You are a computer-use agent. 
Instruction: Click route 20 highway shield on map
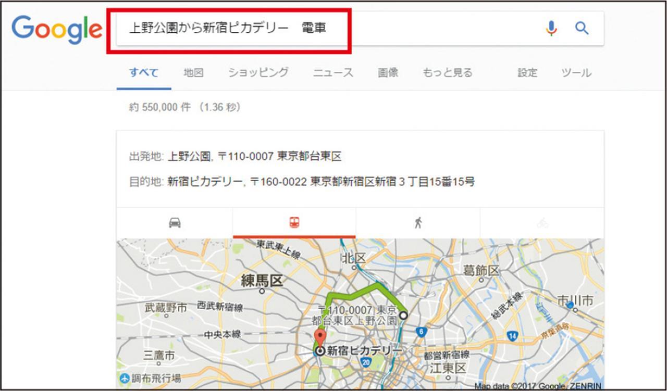coord(366,361)
